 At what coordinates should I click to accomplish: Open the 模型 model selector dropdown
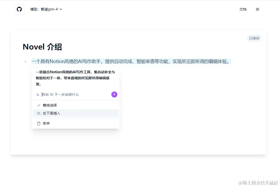[46, 9]
